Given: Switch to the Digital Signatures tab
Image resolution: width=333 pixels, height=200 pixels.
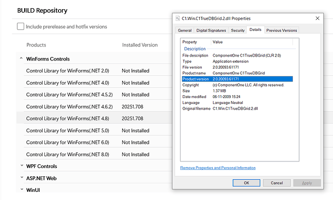Looking at the screenshot, I should [x=211, y=30].
